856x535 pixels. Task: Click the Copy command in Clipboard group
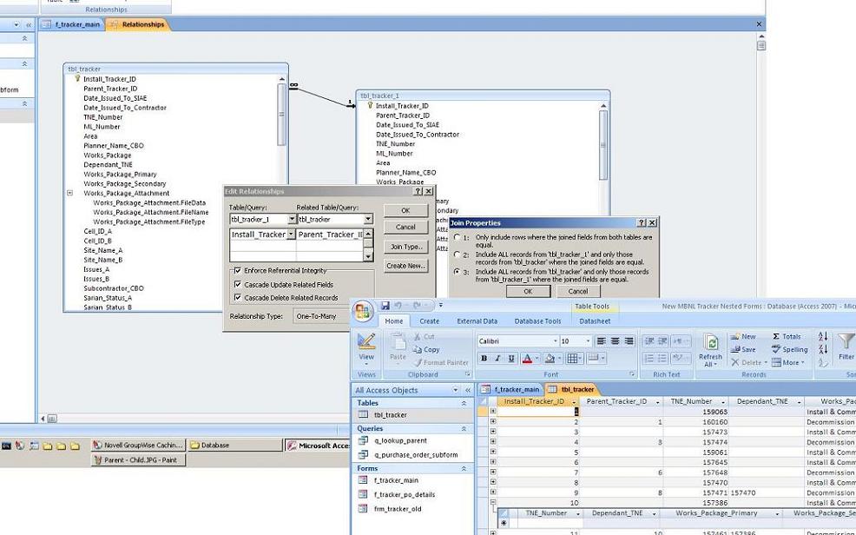[426, 349]
